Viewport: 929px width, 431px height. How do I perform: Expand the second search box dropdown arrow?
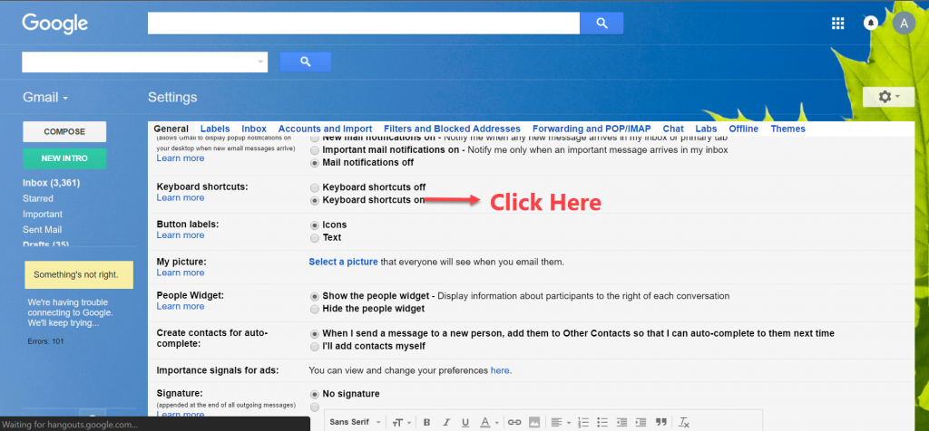(x=260, y=62)
